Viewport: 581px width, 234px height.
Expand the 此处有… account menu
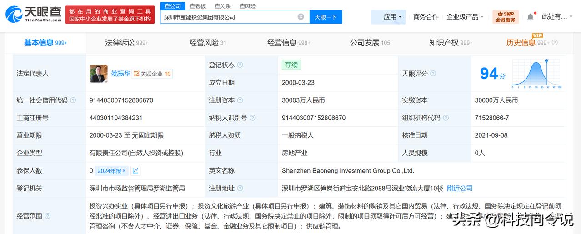tap(557, 17)
